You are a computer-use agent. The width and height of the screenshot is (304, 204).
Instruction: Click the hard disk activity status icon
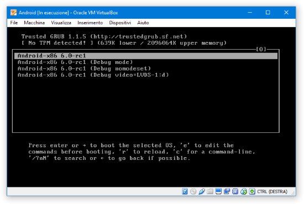pyautogui.click(x=185, y=191)
